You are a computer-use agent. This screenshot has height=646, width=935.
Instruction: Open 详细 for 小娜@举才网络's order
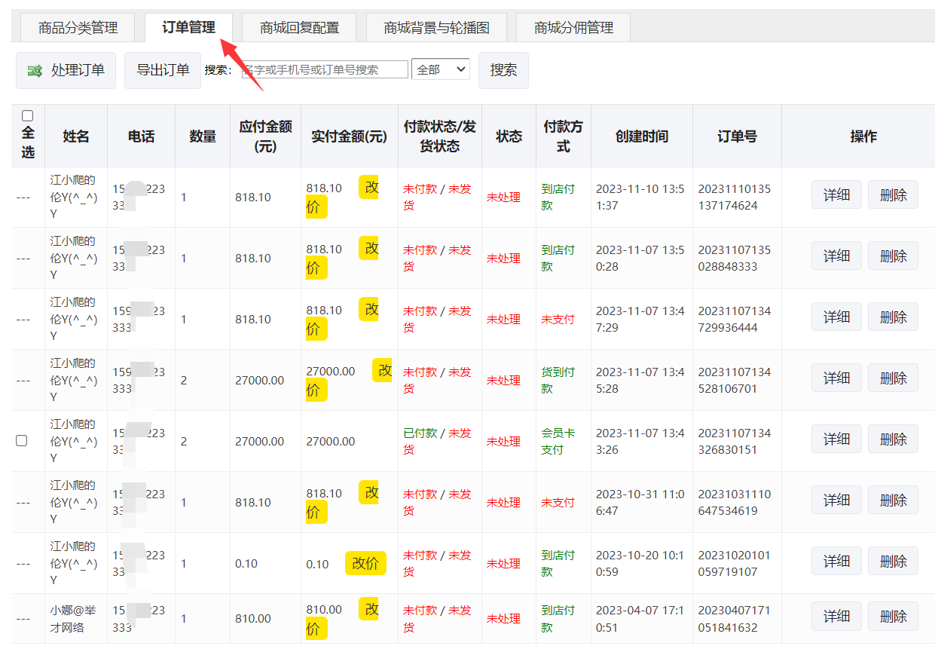click(836, 616)
